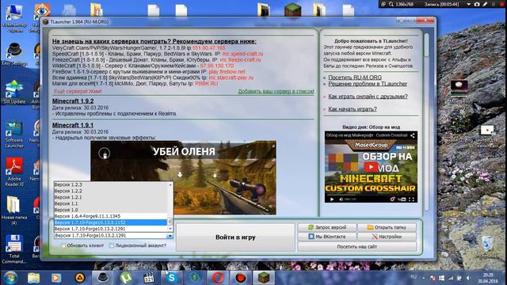The height and width of the screenshot is (285, 507).
Task: Toggle the Лицензионный аккаунт checkbox
Action: click(x=111, y=245)
